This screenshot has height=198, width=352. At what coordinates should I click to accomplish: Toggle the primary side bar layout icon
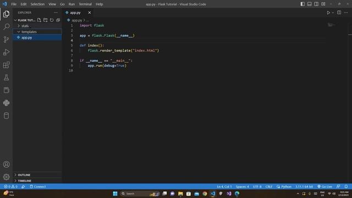tap(302, 4)
